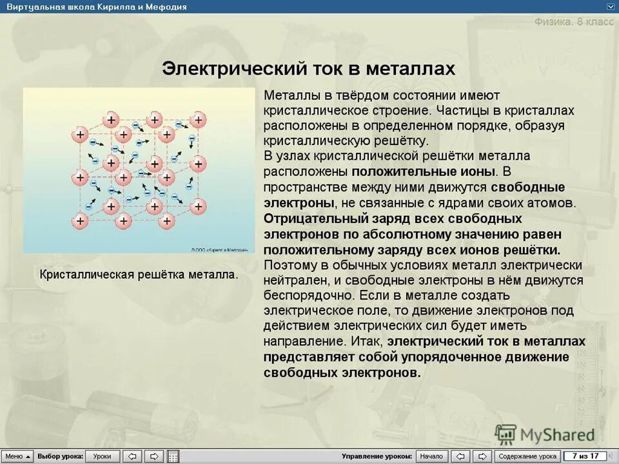Click the Физика. 8 класс label
Screen dimensions: 619x464
(574, 21)
